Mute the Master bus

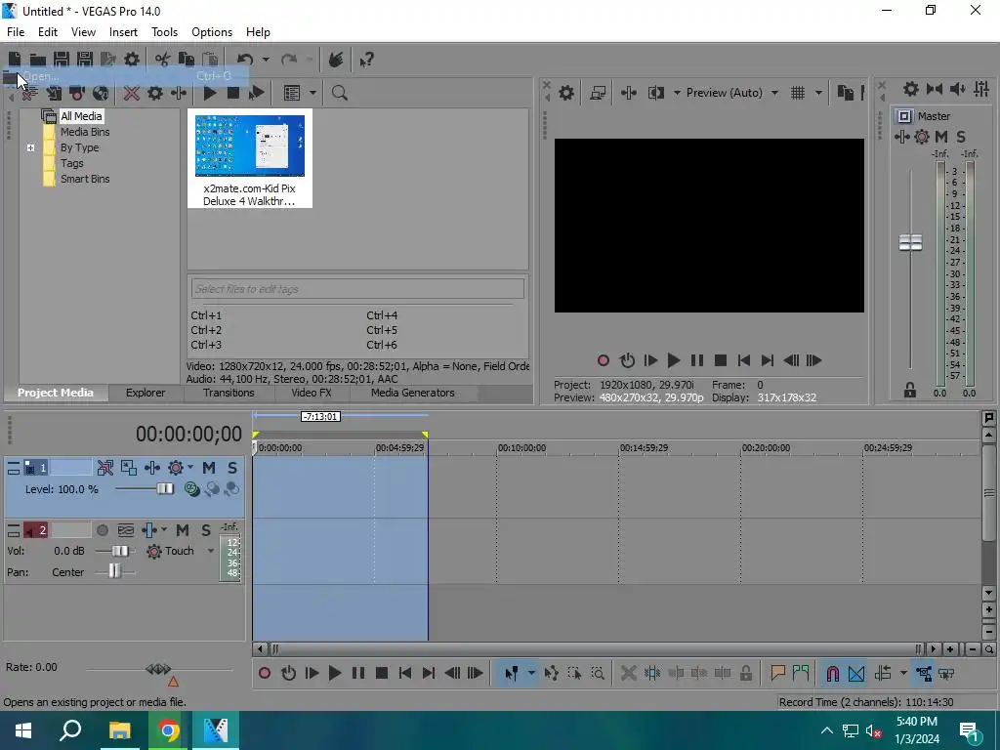941,137
